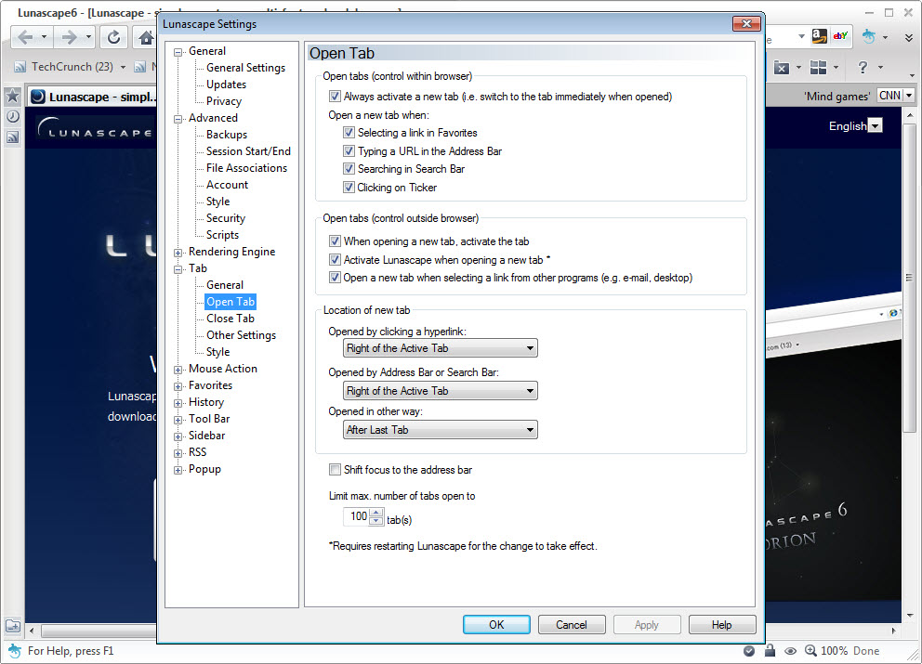The height and width of the screenshot is (664, 922).
Task: Uncheck 'Clicking on Ticker' option
Action: coord(349,188)
